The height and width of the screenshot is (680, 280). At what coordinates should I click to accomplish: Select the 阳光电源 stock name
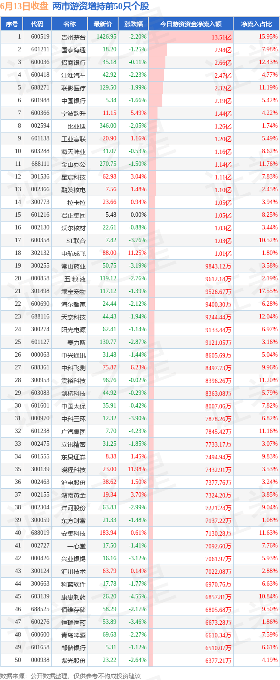click(x=73, y=329)
